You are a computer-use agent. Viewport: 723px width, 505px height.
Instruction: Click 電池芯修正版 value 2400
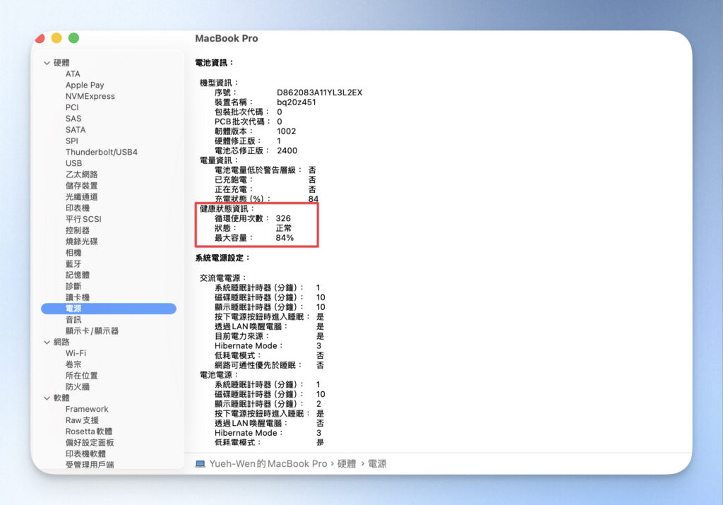coord(287,150)
